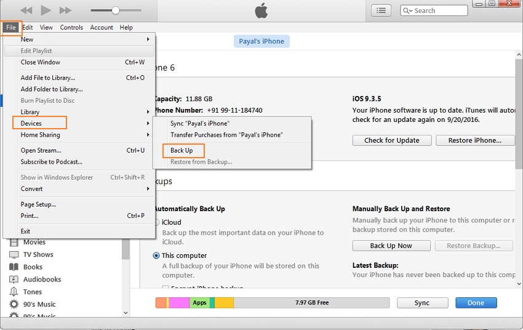Click the yellow storage bar segment
Image resolution: width=523 pixels, height=330 pixels.
click(x=224, y=303)
